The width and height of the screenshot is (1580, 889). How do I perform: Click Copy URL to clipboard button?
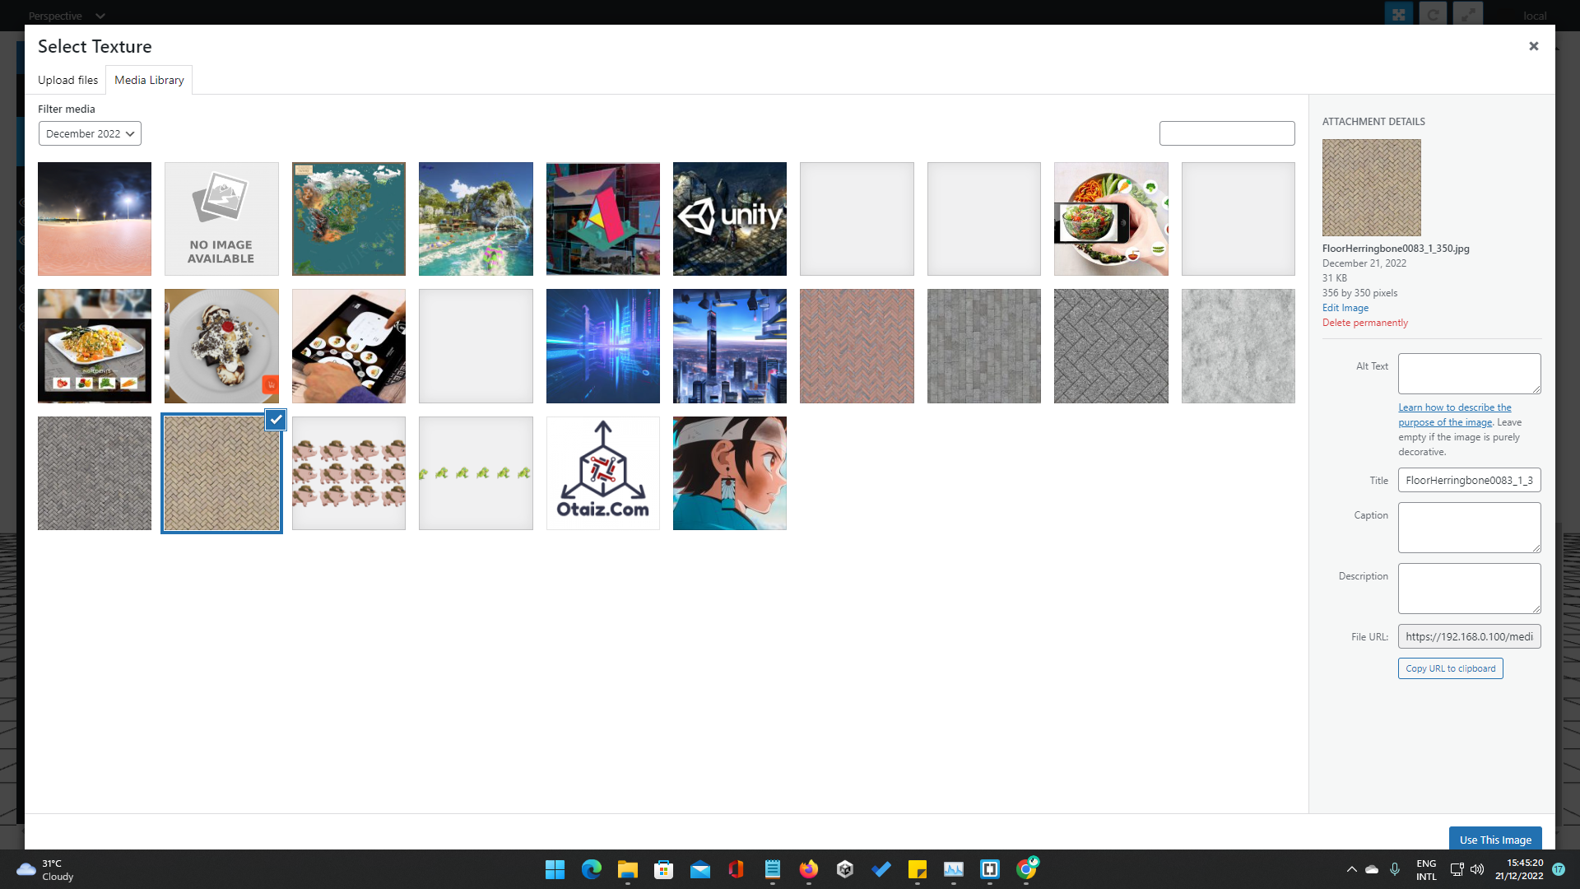pos(1451,668)
